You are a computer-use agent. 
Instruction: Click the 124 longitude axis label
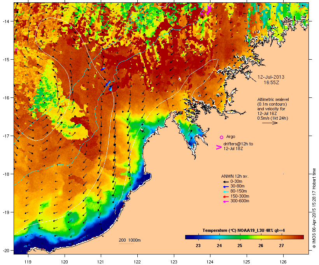210,262
